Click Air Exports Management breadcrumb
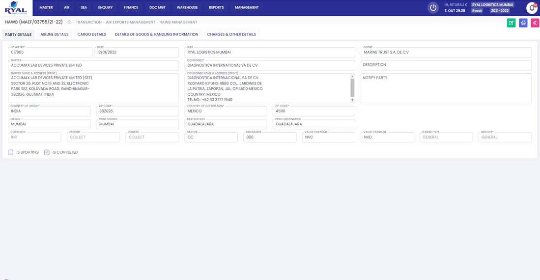Screen dimensions: 540x280 tap(131, 22)
